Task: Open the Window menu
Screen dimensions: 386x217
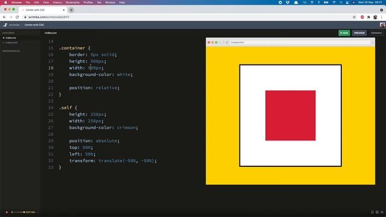Action: [110, 2]
